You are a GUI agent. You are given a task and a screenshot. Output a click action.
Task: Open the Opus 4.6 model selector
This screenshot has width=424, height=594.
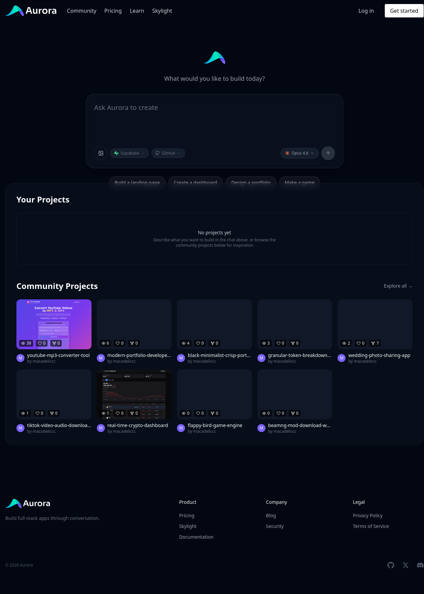[300, 153]
